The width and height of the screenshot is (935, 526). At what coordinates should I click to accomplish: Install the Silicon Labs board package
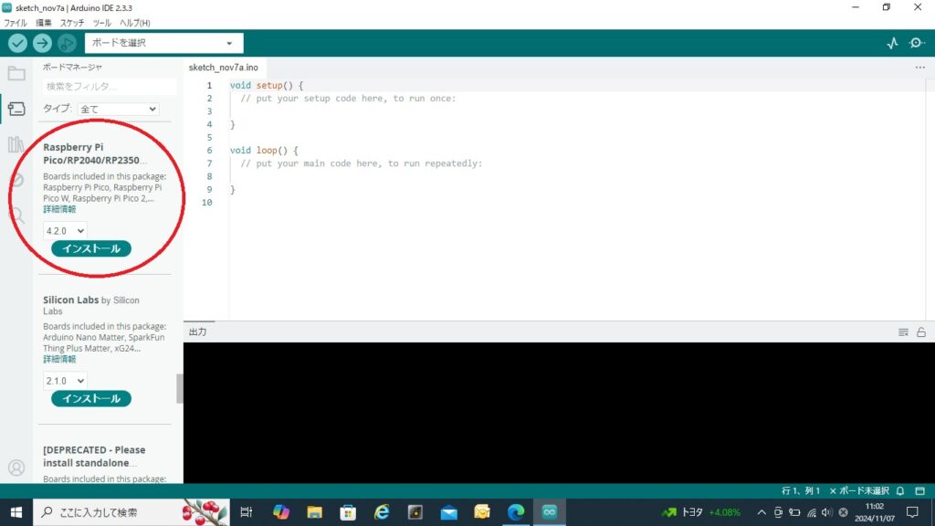pos(91,398)
